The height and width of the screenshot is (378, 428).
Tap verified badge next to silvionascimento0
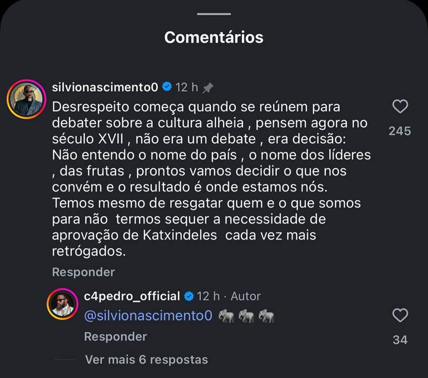point(168,87)
